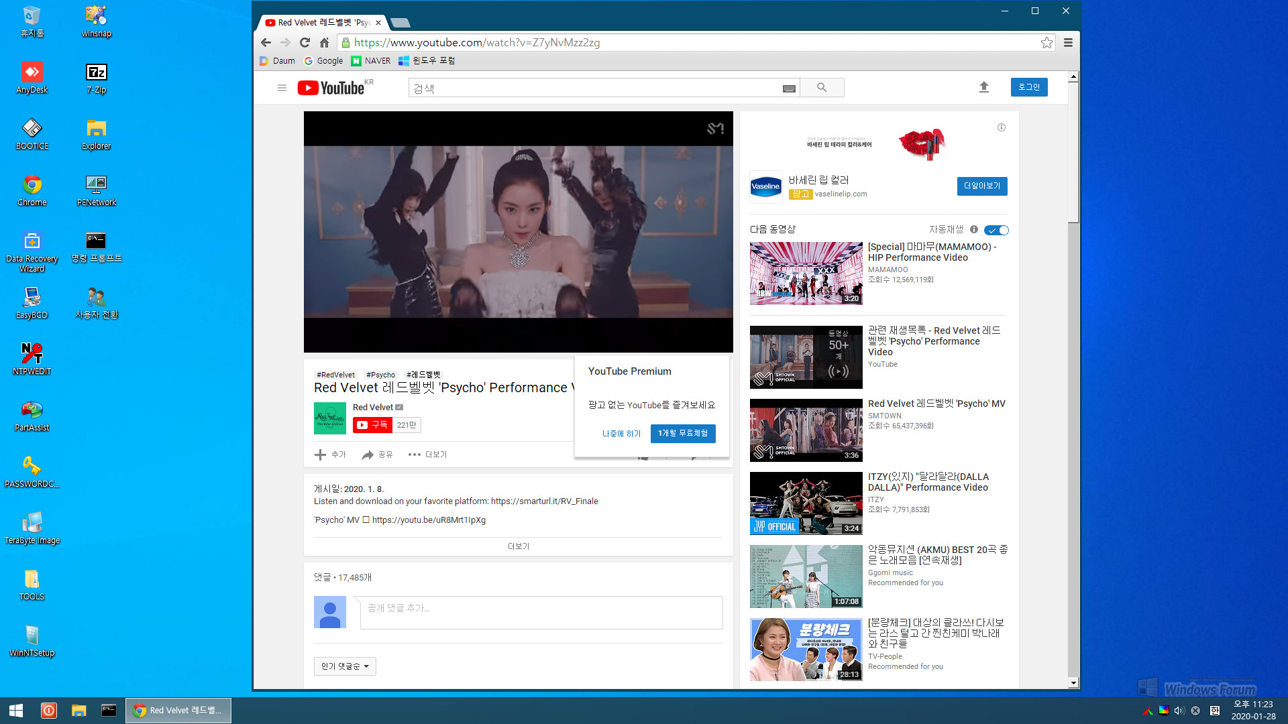The height and width of the screenshot is (724, 1288).
Task: Toggle the autoplay switch
Action: tap(996, 230)
